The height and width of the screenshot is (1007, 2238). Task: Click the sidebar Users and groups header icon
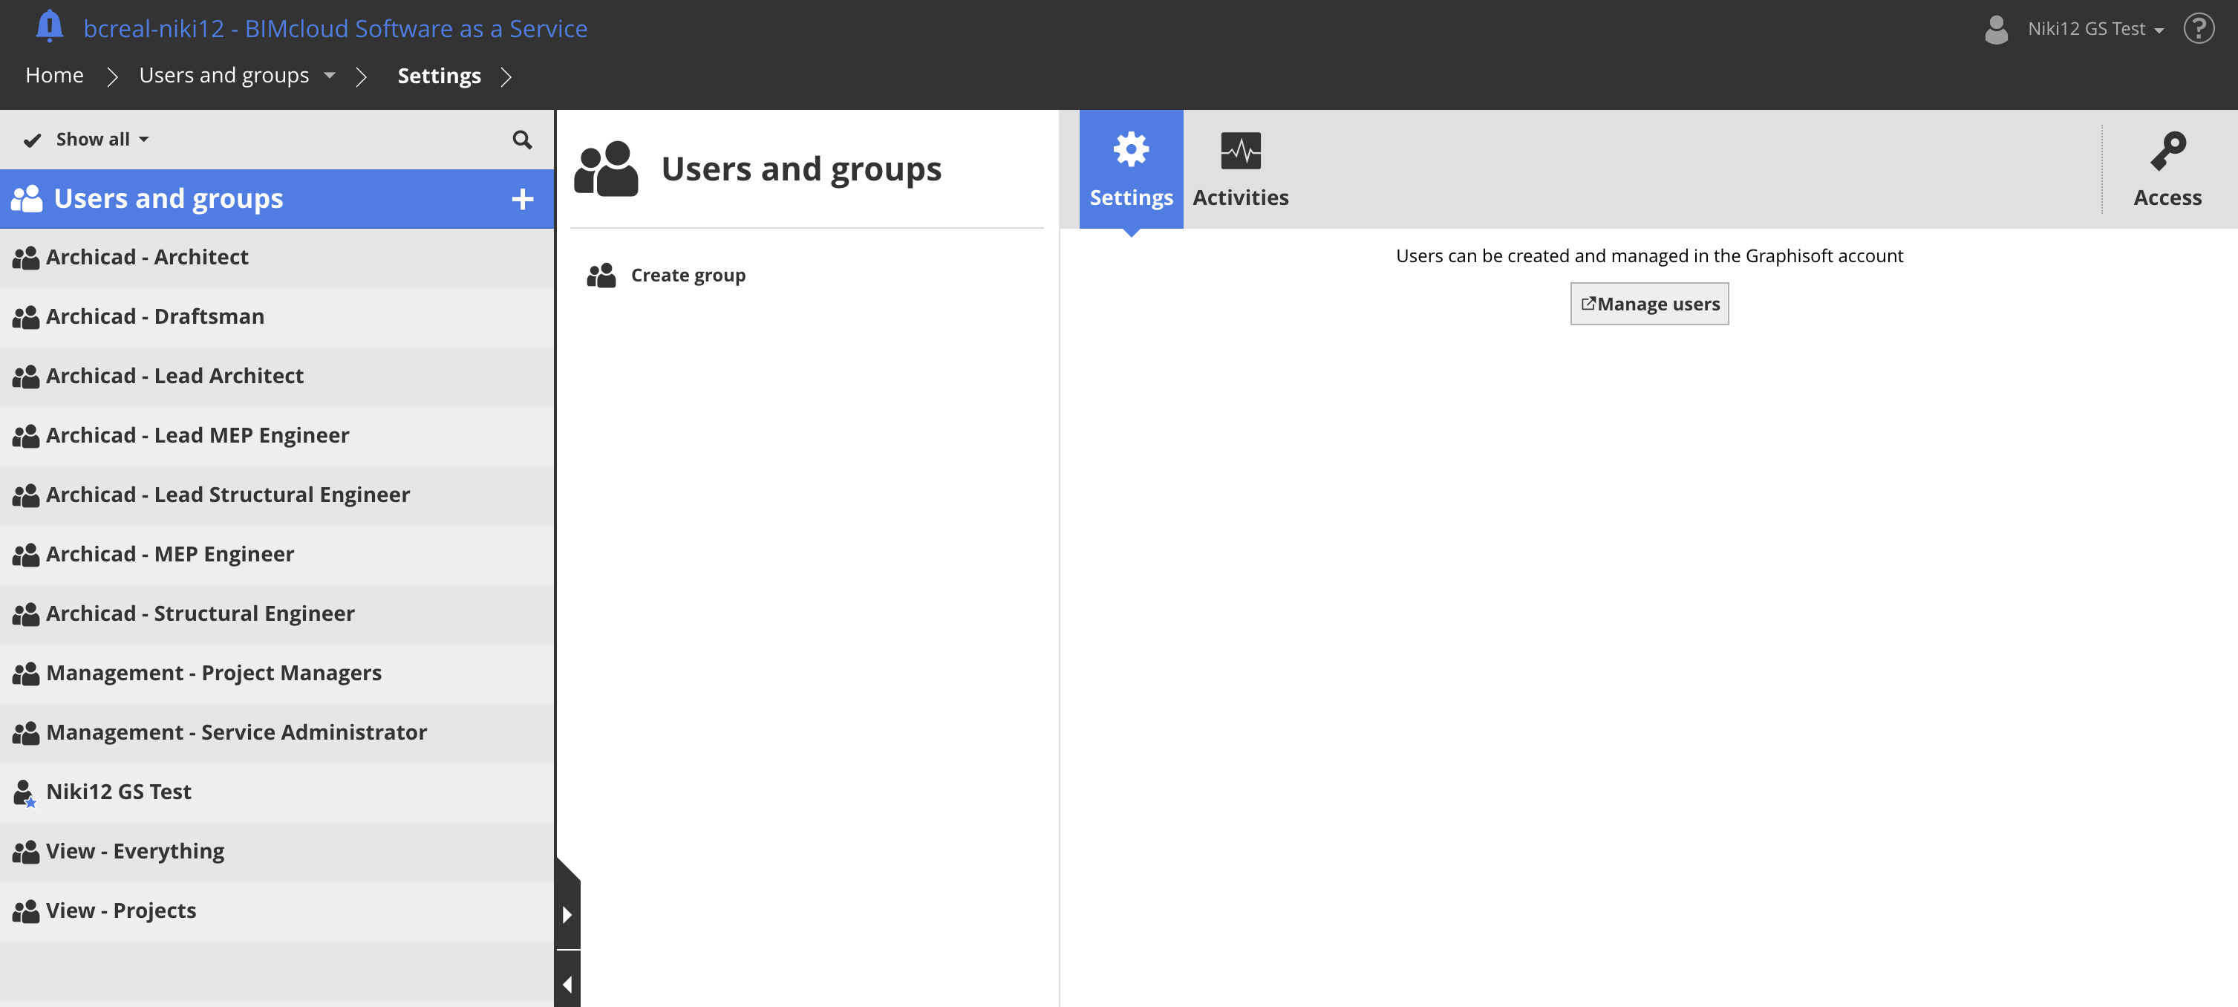26,199
